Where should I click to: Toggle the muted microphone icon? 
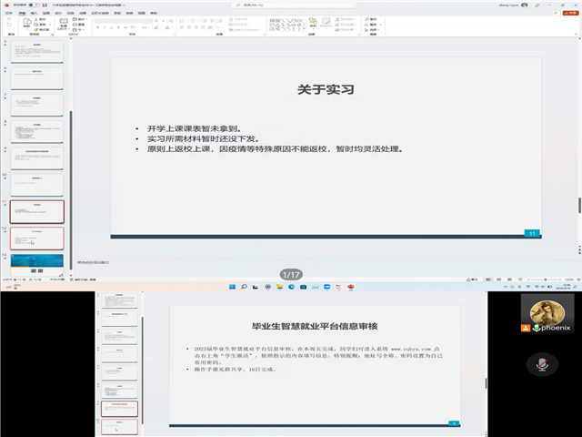point(539,364)
